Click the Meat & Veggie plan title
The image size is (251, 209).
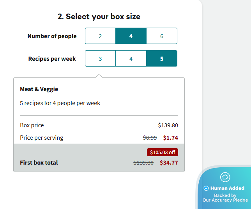click(39, 89)
